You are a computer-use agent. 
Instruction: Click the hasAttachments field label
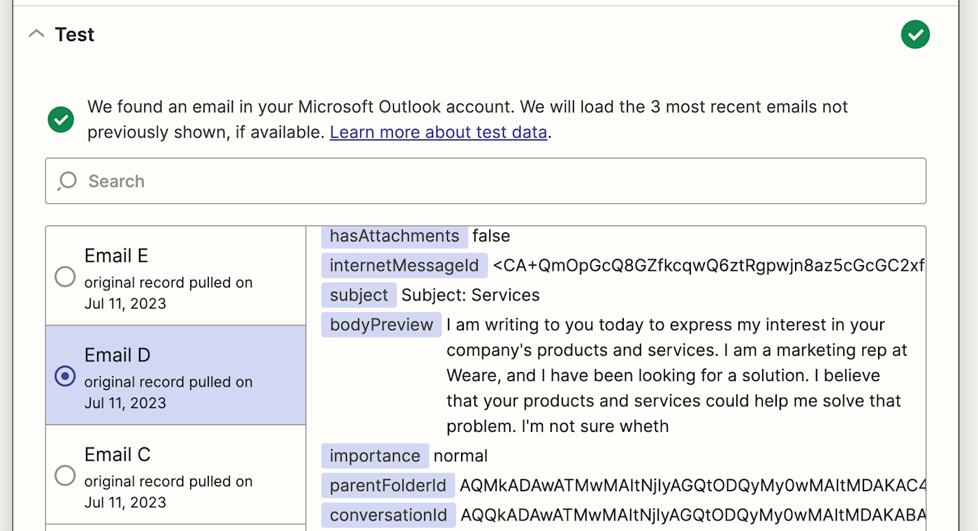[395, 236]
